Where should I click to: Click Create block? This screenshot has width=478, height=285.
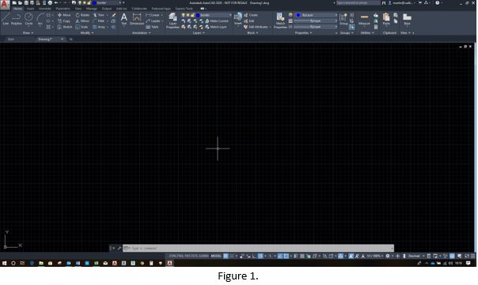click(x=251, y=15)
